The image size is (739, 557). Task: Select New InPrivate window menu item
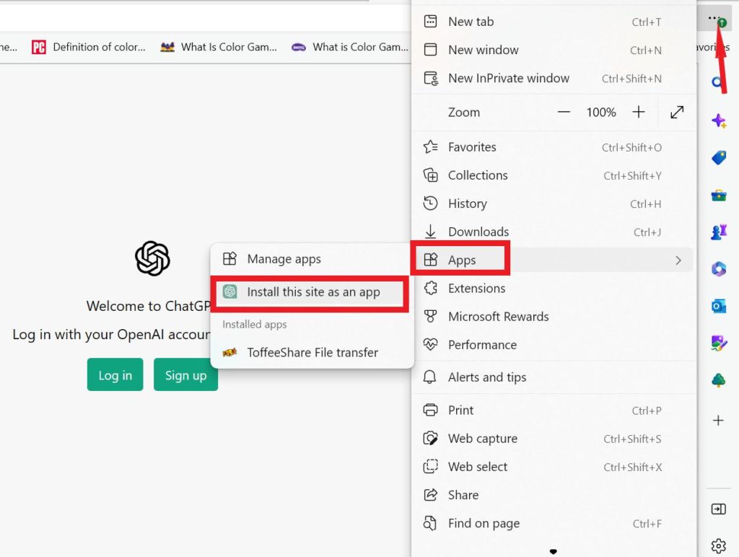tap(508, 78)
